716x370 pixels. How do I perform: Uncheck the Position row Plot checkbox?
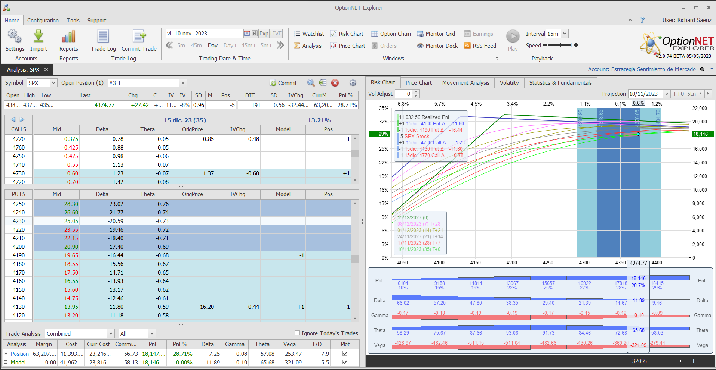pyautogui.click(x=345, y=354)
